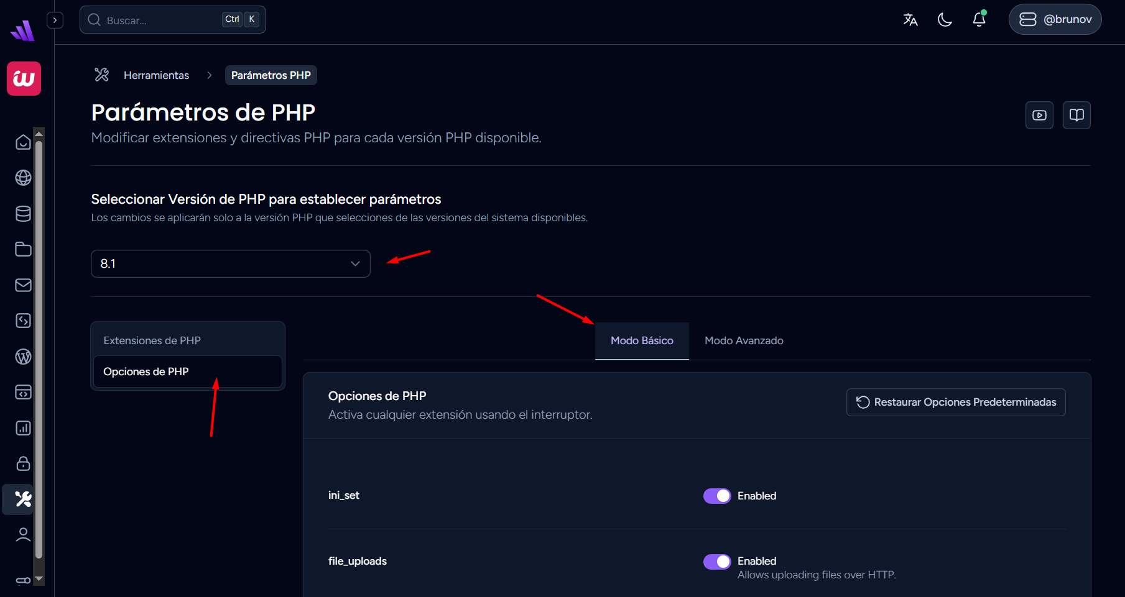Toggle dark mode moon icon
Image resolution: width=1125 pixels, height=597 pixels.
click(945, 20)
